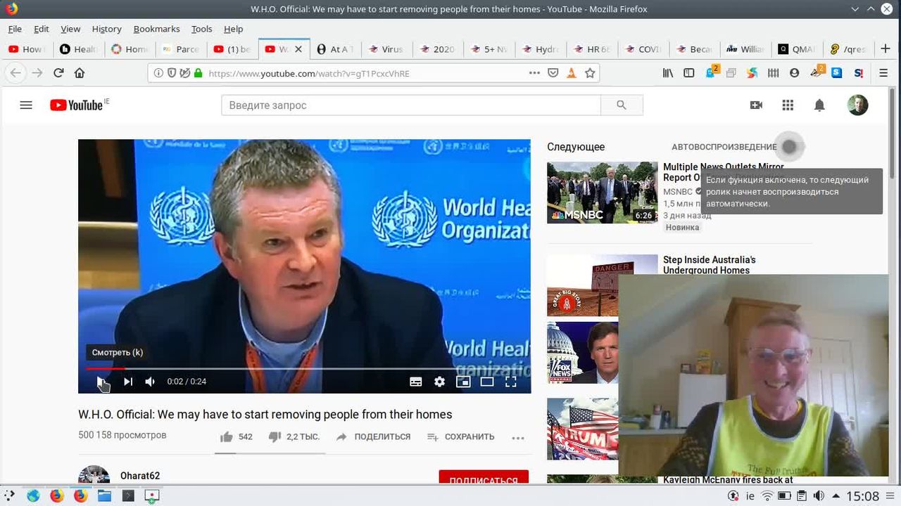Image resolution: width=901 pixels, height=506 pixels.
Task: Click the thumbs up like button
Action: pos(227,437)
